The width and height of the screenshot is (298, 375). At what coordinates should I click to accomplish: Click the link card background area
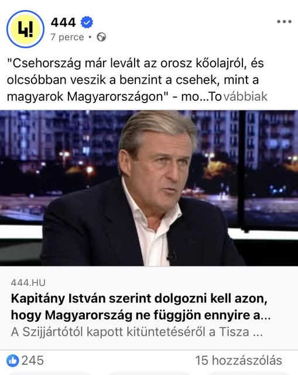(x=149, y=308)
